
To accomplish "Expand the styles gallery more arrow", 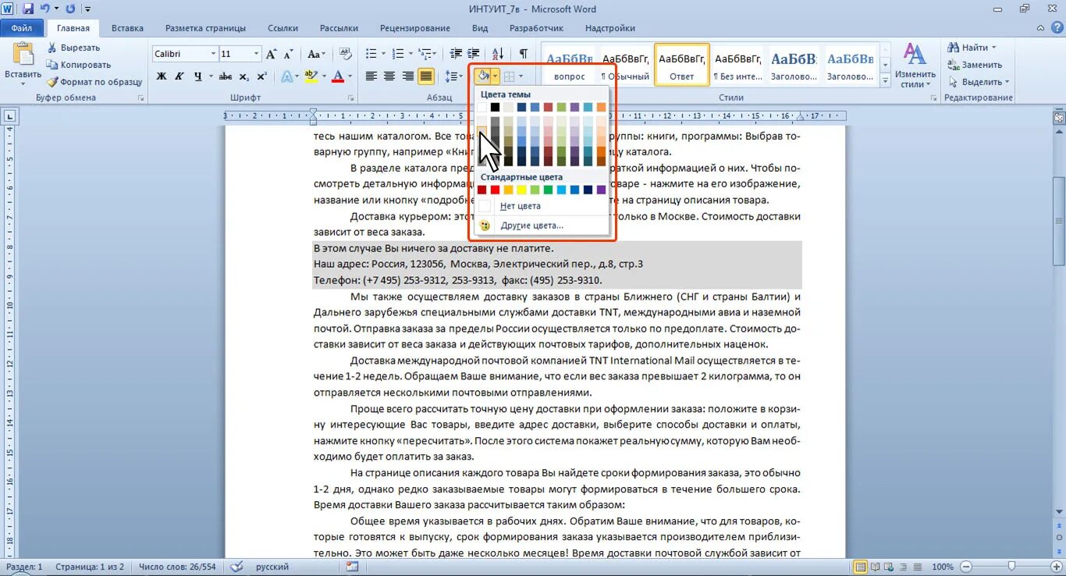I will 885,80.
